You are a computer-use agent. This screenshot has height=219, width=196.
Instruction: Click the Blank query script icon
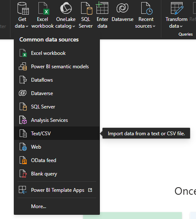pyautogui.click(x=23, y=174)
